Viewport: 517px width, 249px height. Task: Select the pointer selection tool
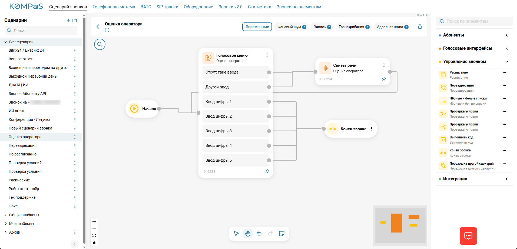tap(236, 234)
